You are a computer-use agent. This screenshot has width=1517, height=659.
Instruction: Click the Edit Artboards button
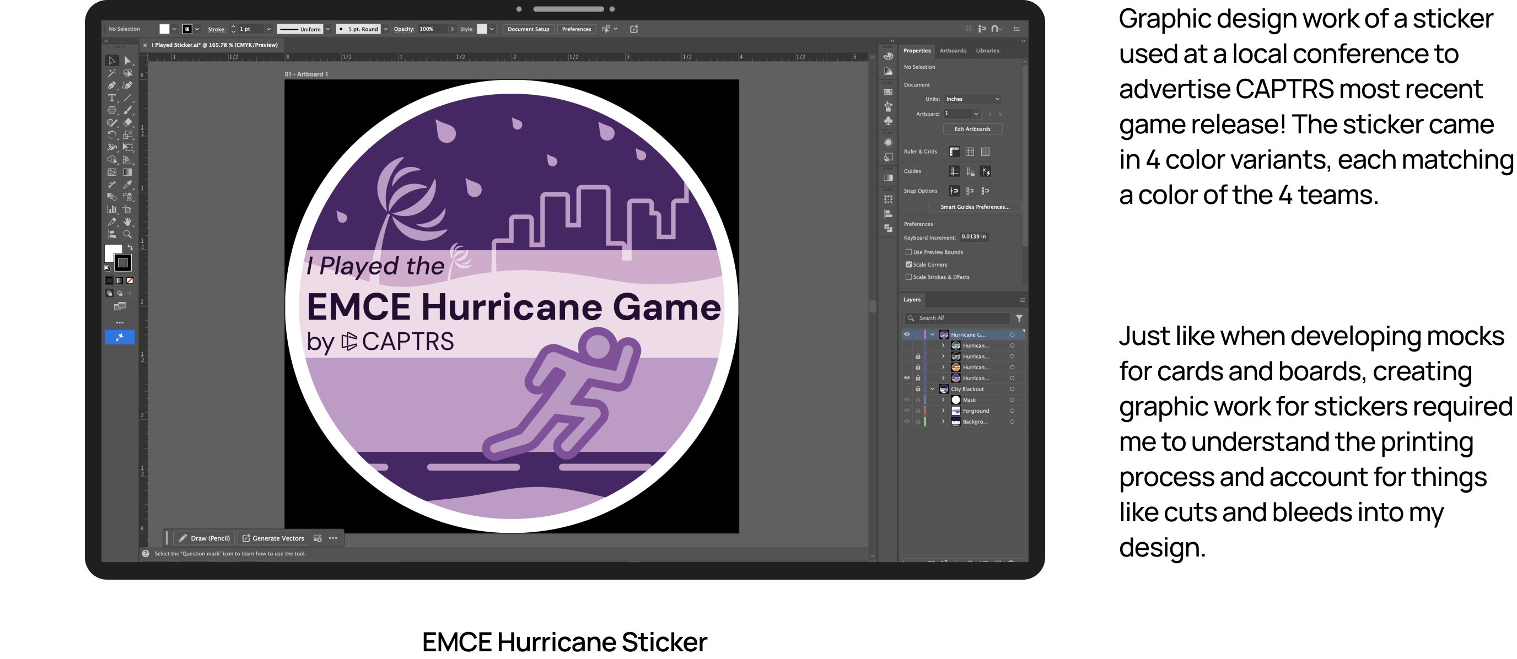click(972, 129)
